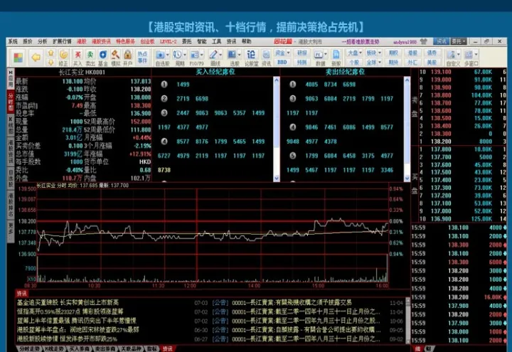The image size is (512, 352).
Task: Click the 长江实业 HK0001 stock title
Action: point(82,72)
